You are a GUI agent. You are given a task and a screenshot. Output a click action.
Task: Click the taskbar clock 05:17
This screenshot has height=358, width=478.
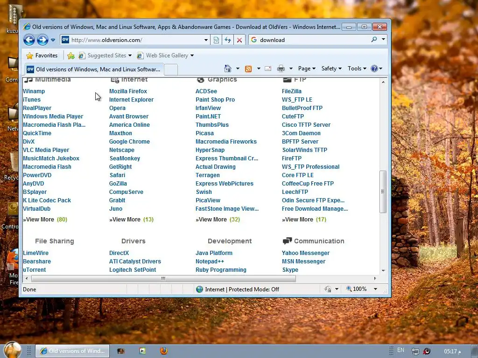[452, 351]
